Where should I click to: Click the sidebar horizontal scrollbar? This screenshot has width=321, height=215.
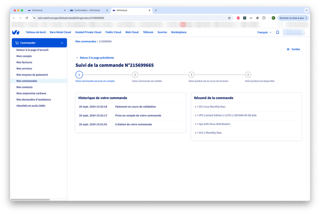pos(30,199)
